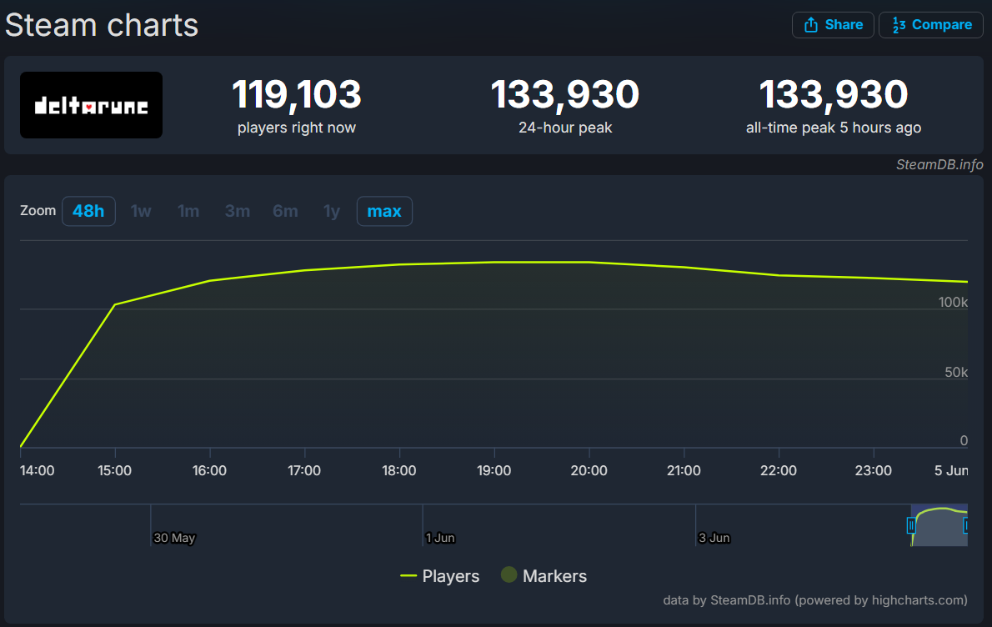Select the 3m zoom range
The width and height of the screenshot is (992, 627).
tap(238, 211)
